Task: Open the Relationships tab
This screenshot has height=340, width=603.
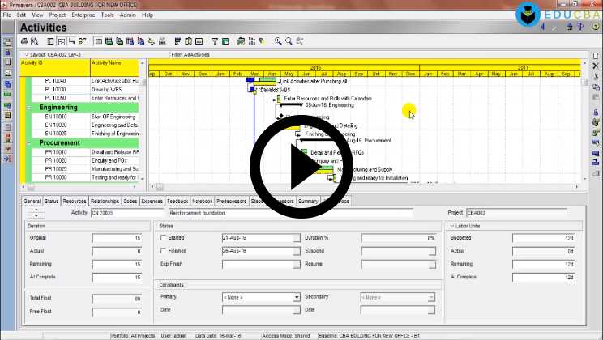Action: click(105, 201)
